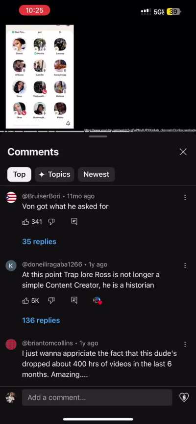Expand the 35 replies thread
Screen dimensions: 196x424
tap(39, 241)
